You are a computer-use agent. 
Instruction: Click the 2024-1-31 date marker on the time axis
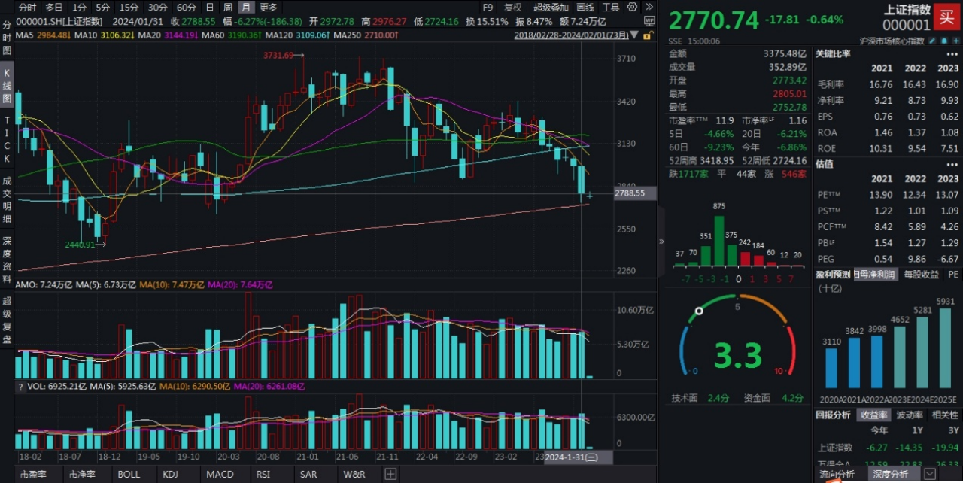(579, 457)
